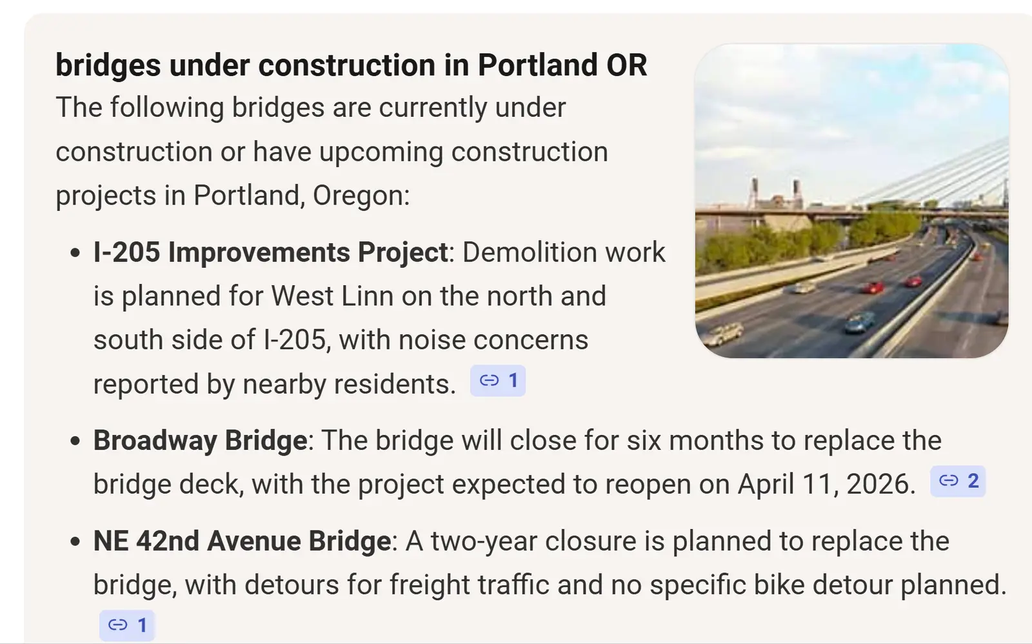
Task: Select the bold 'Broadway Bridge' title
Action: coord(200,441)
